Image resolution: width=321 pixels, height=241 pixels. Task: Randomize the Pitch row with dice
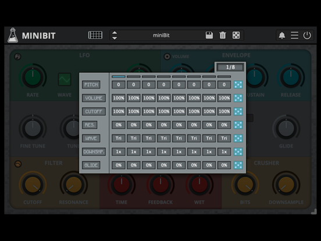(238, 84)
